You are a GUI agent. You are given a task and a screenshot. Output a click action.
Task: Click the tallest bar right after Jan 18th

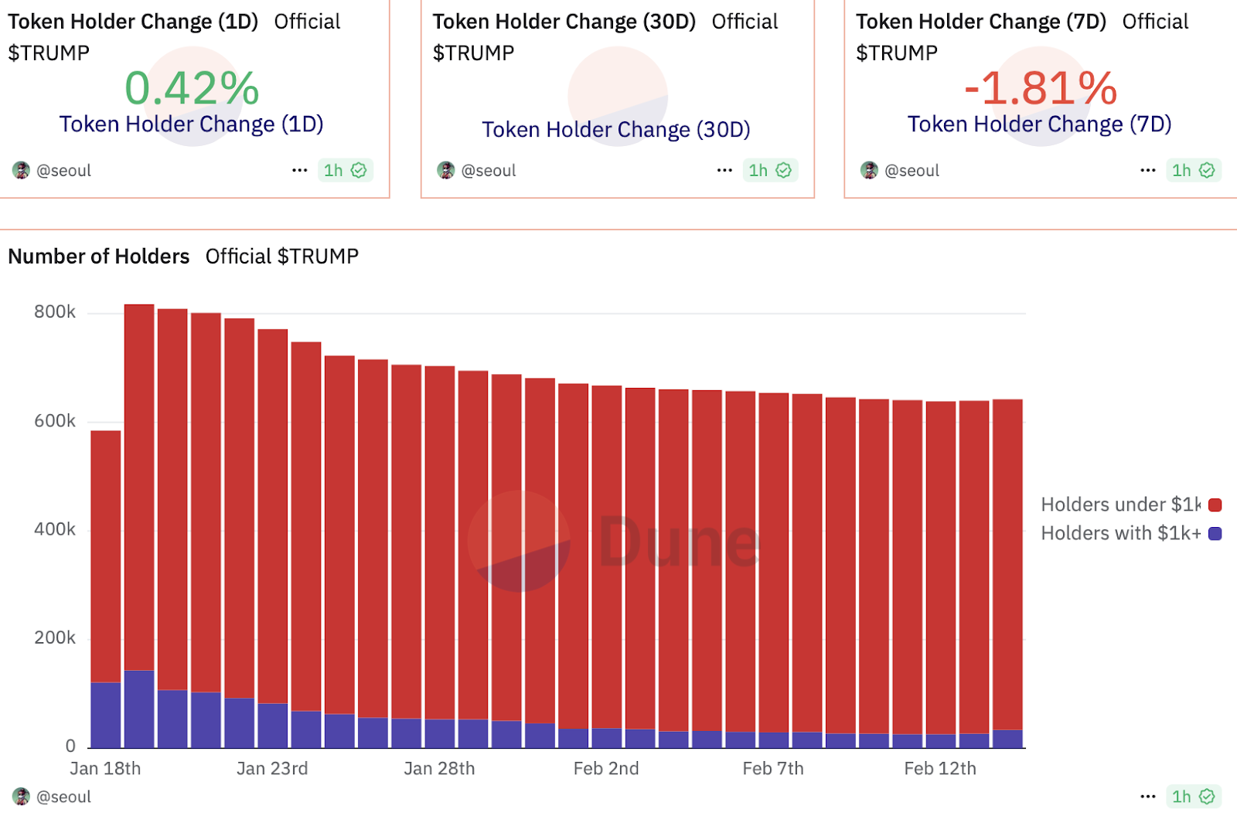tap(139, 525)
